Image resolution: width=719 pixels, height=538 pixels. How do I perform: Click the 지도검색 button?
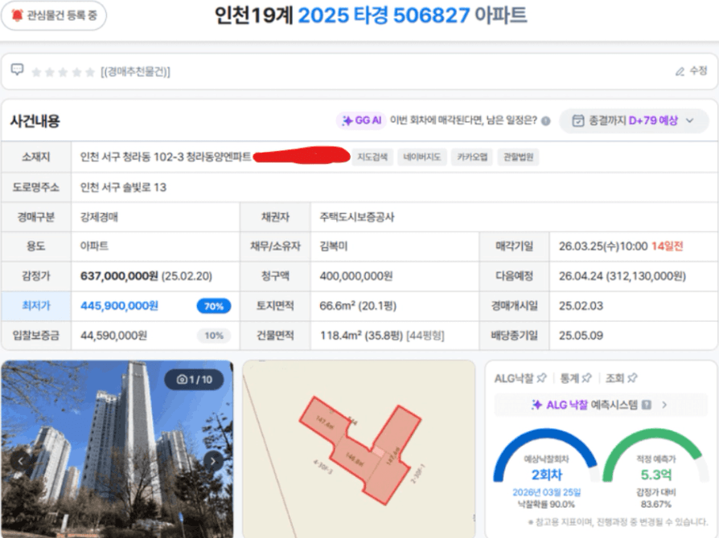point(372,157)
